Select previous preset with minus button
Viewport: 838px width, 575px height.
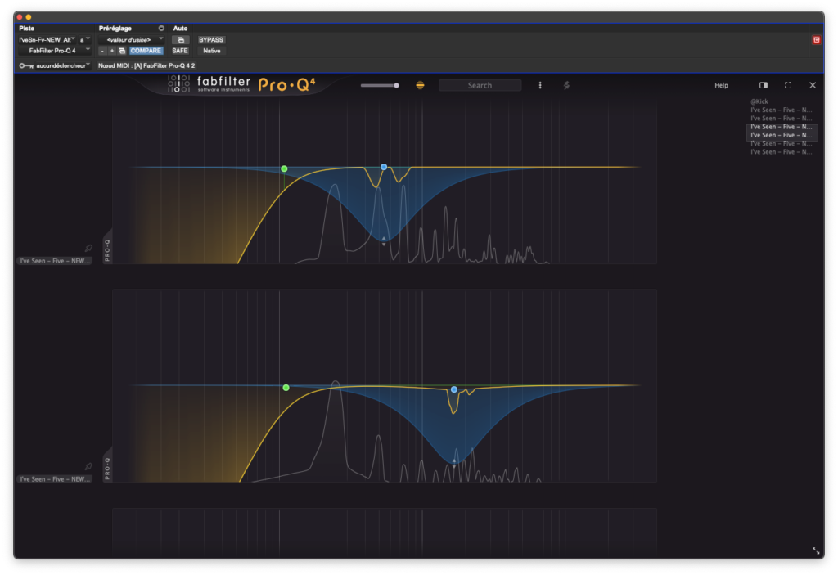coord(102,51)
